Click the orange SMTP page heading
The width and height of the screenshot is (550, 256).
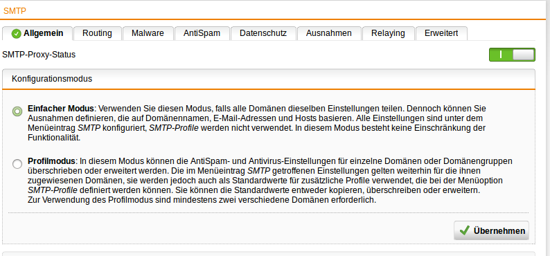coord(15,11)
